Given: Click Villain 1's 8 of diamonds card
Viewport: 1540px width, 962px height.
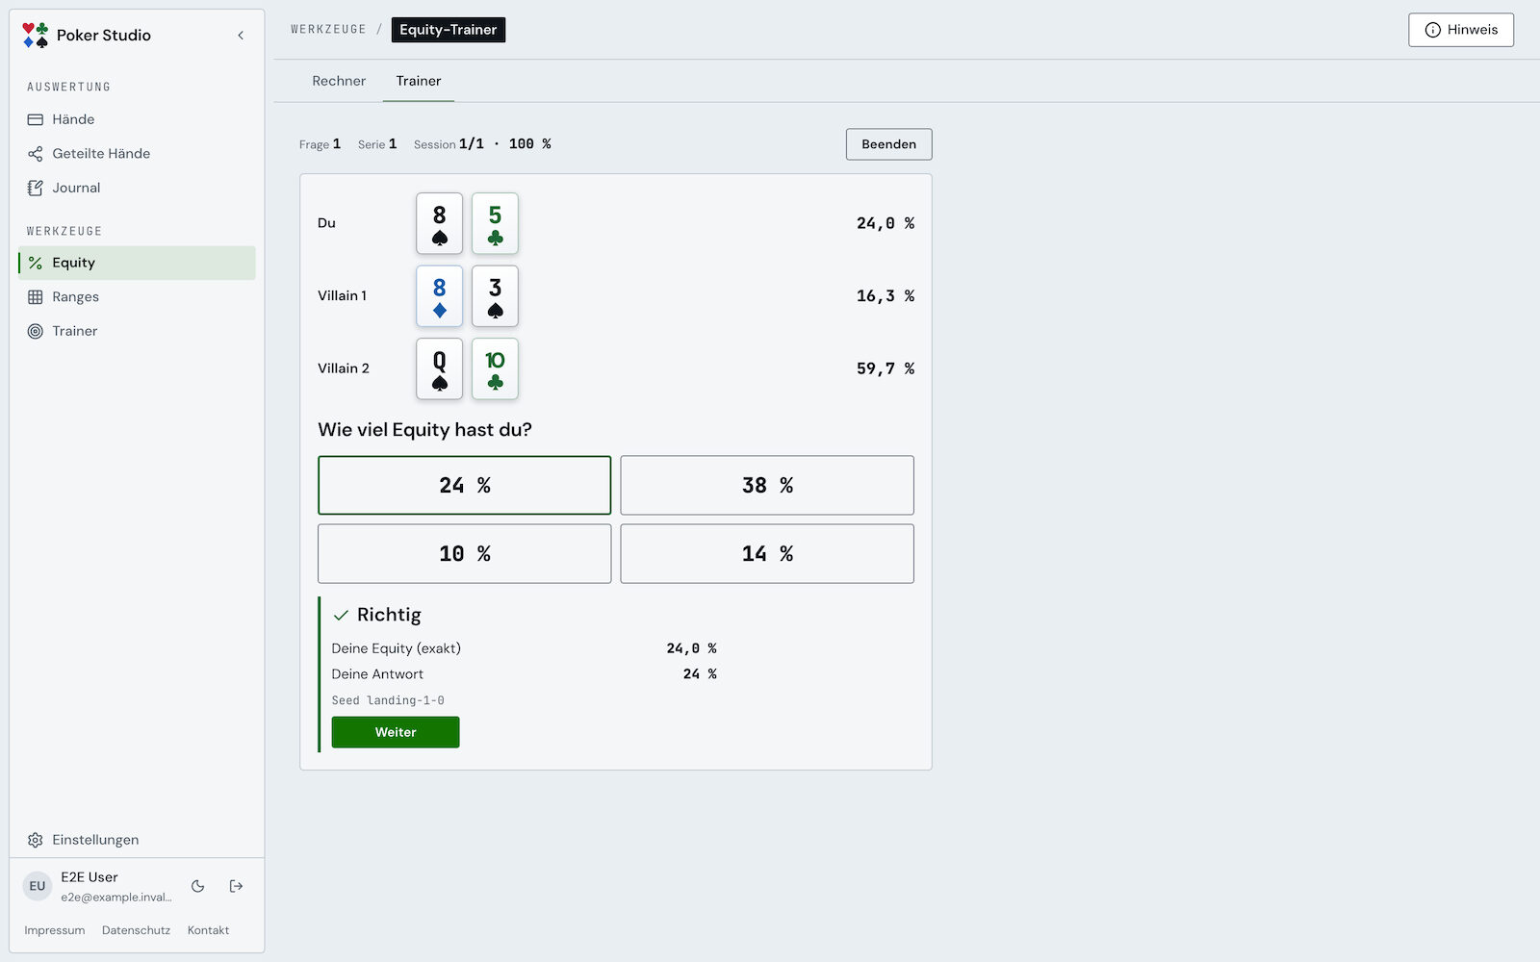Looking at the screenshot, I should pos(440,296).
